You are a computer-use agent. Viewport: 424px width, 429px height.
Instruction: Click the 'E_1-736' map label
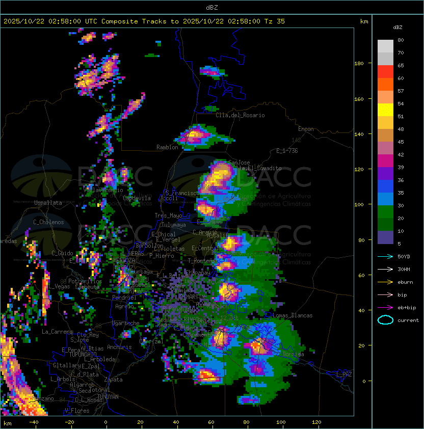tap(287, 151)
